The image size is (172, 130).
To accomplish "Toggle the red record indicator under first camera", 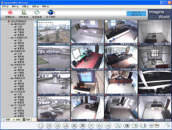I will point(38,44).
